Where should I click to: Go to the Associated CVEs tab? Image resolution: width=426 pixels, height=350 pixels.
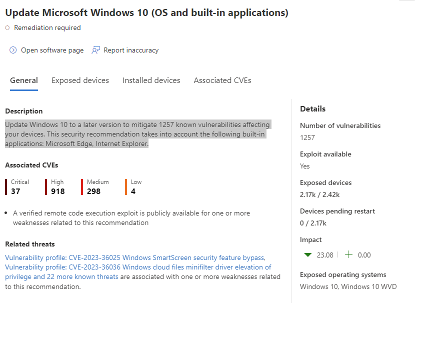[222, 80]
